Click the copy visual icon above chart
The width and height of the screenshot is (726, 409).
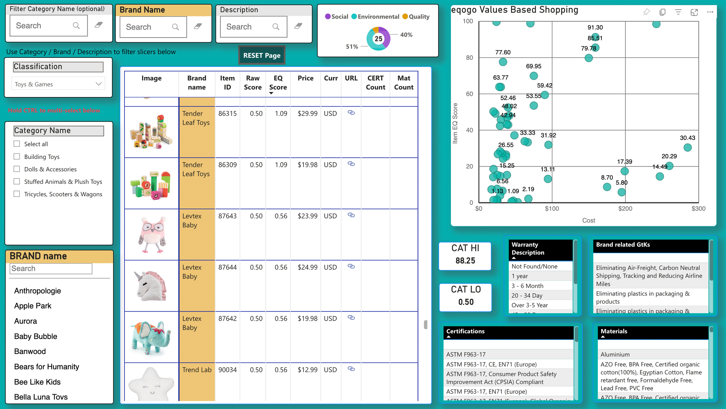tap(662, 12)
